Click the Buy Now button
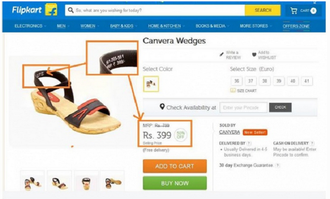 tap(175, 183)
